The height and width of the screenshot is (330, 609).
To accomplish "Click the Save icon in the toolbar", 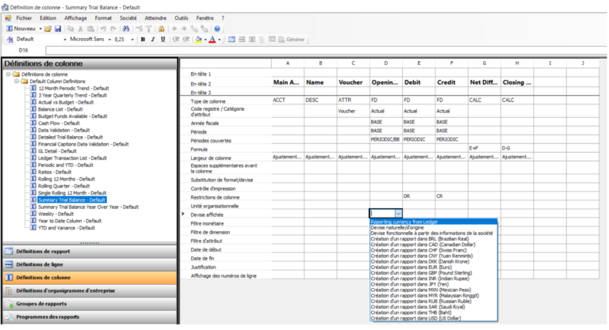I will click(x=58, y=28).
